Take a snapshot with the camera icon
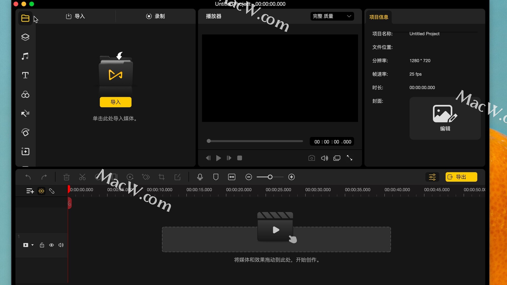 click(312, 158)
